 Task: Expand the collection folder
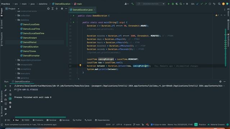pos(16,15)
